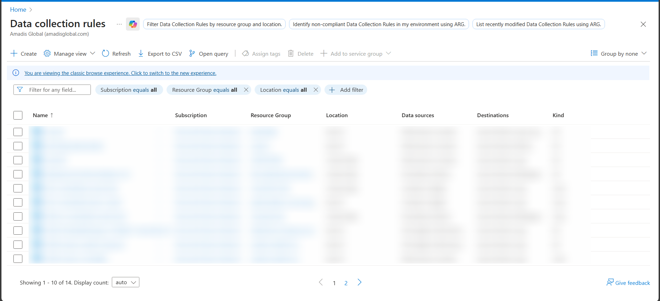660x301 pixels.
Task: Toggle the select-all checkbox in header
Action: [x=18, y=115]
